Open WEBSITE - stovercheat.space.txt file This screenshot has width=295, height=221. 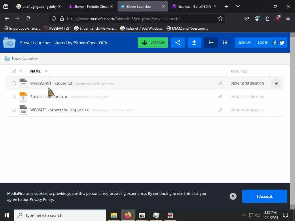60,110
